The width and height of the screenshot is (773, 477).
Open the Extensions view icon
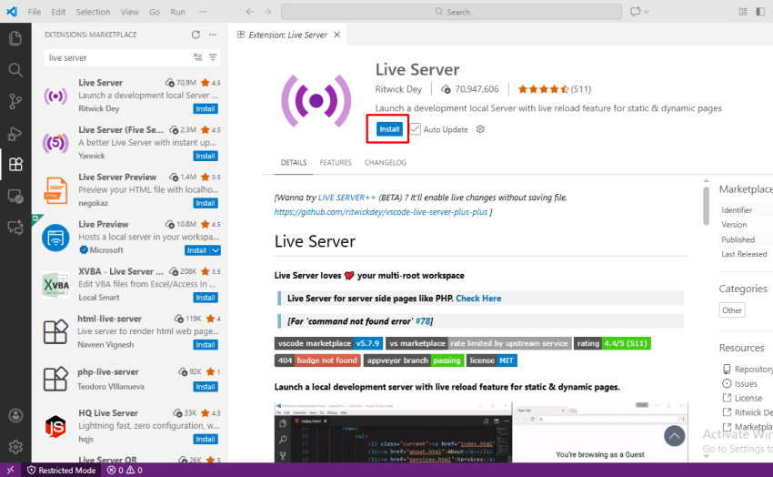coord(15,164)
